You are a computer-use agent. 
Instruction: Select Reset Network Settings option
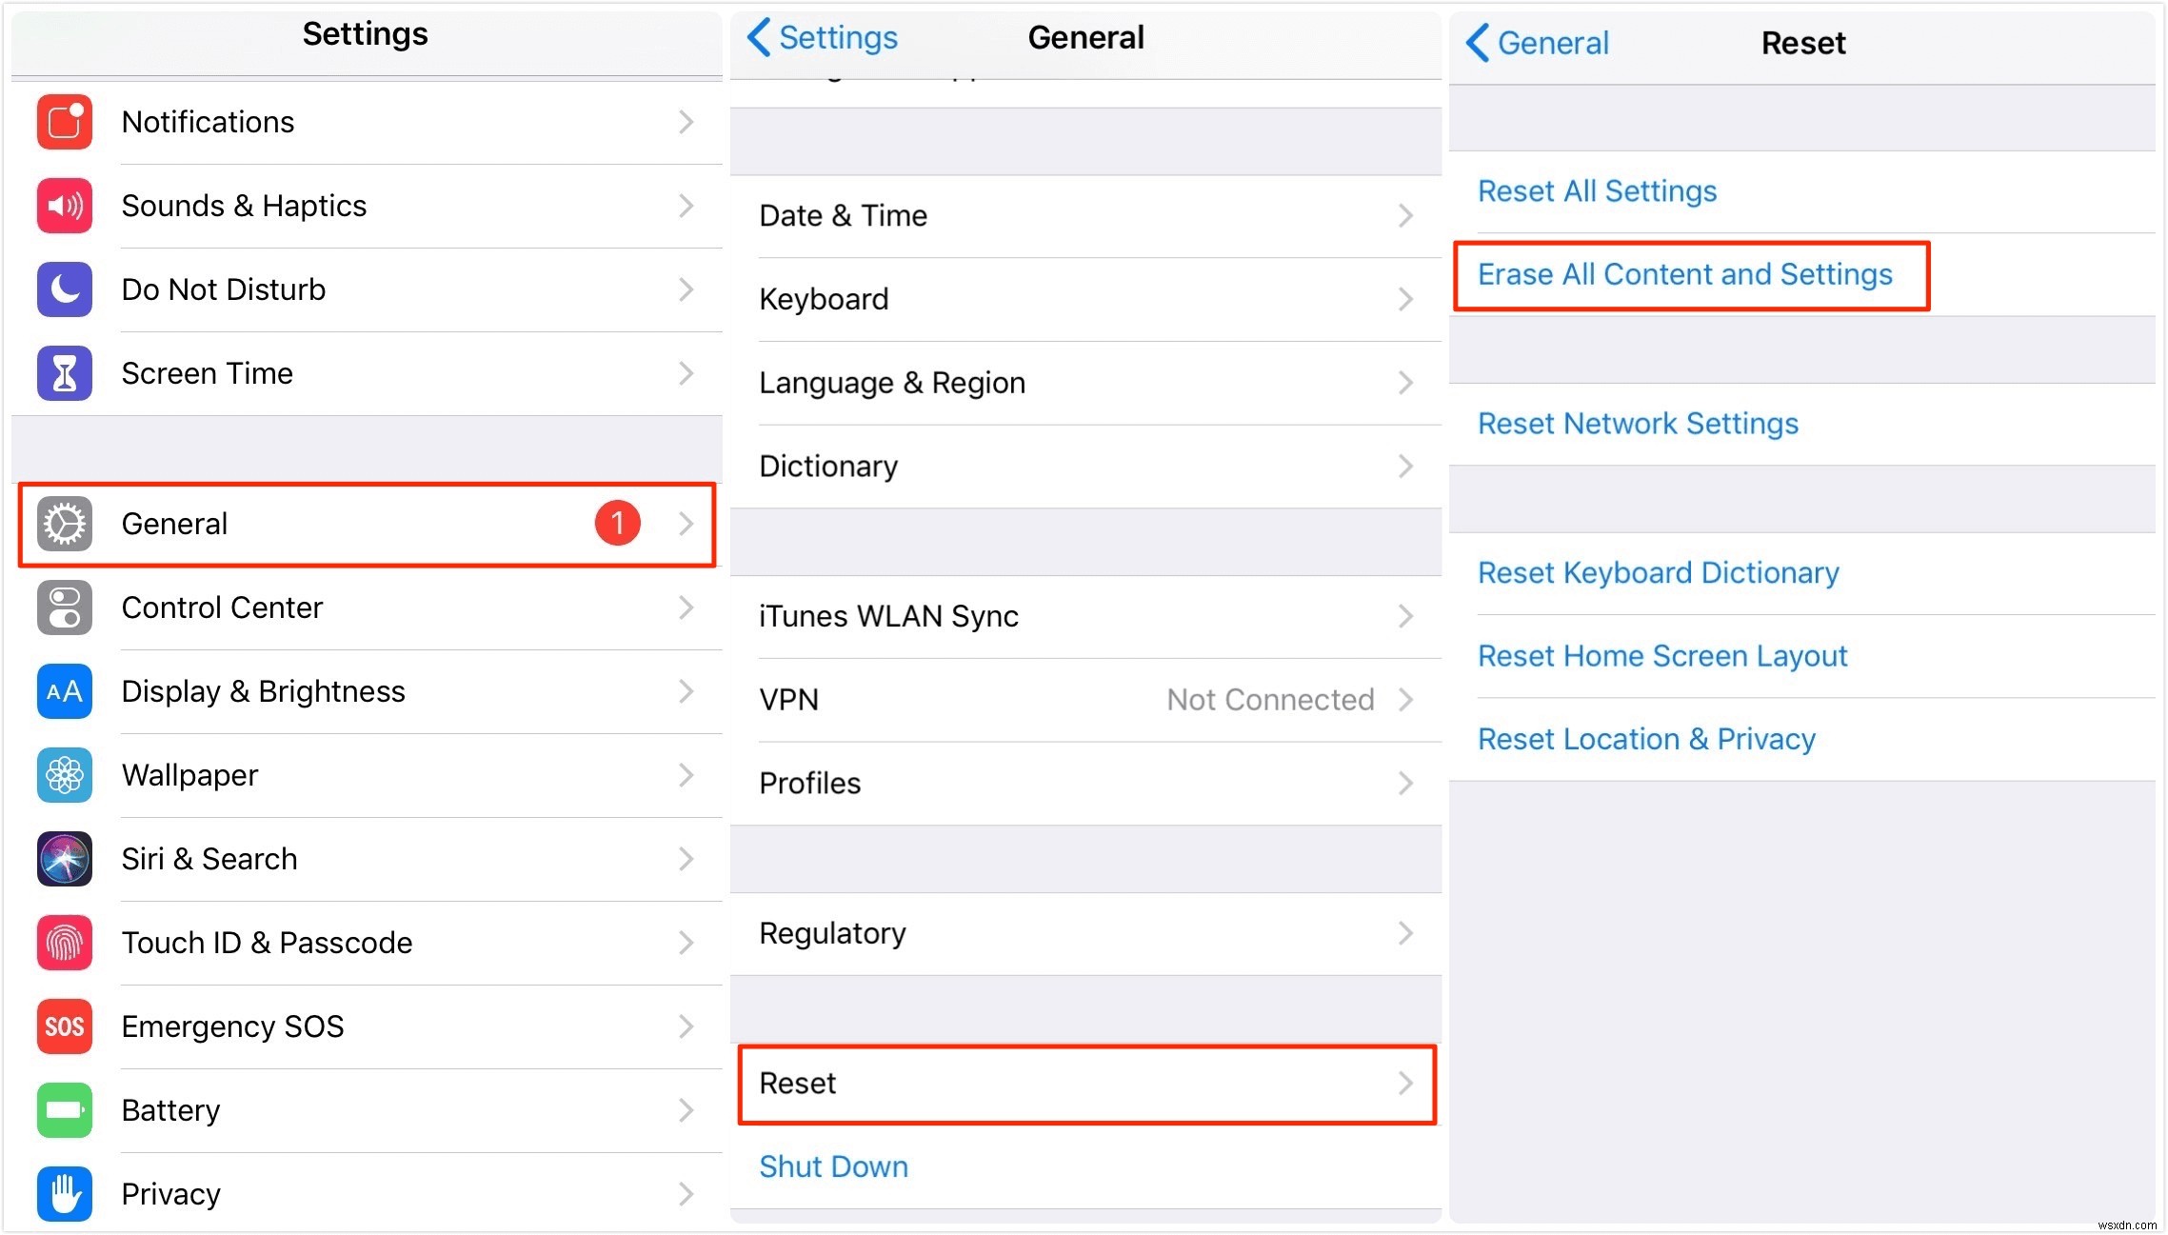point(1638,425)
